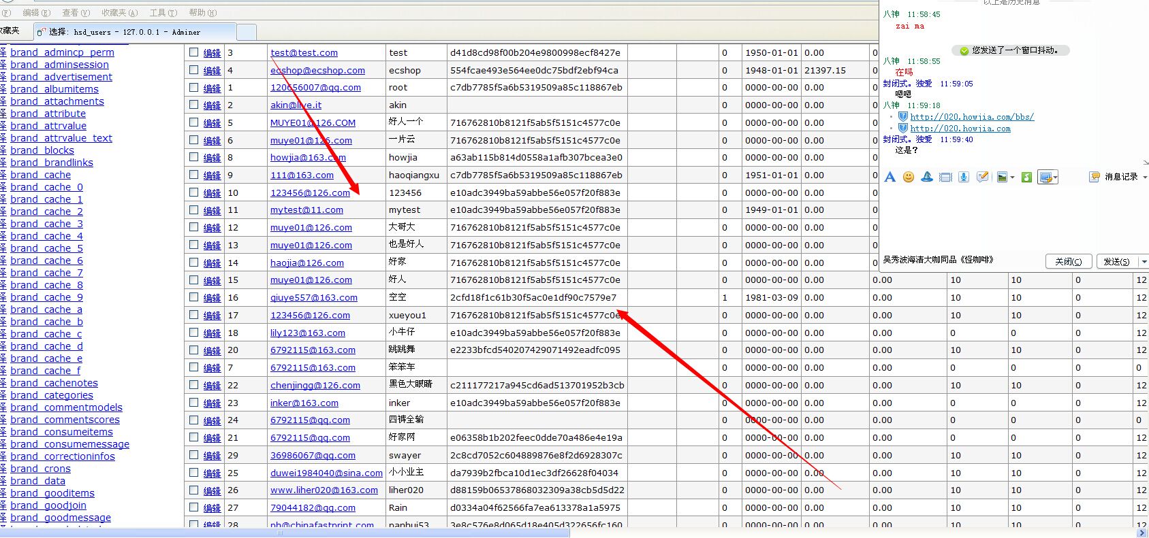Viewport: 1149px width, 538px height.
Task: Open the brand_goodjoin table
Action: [x=48, y=505]
